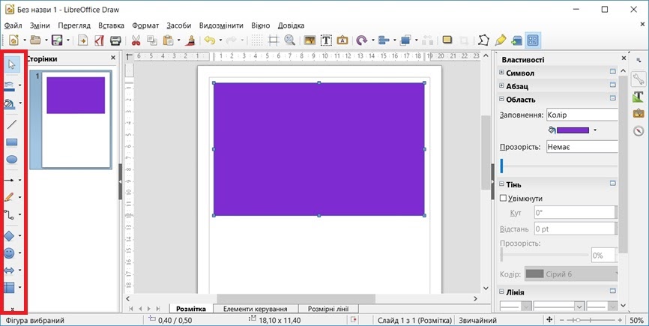This screenshot has width=649, height=326.
Task: Enable the shadow 'Увімкнути' checkbox
Action: tap(504, 199)
